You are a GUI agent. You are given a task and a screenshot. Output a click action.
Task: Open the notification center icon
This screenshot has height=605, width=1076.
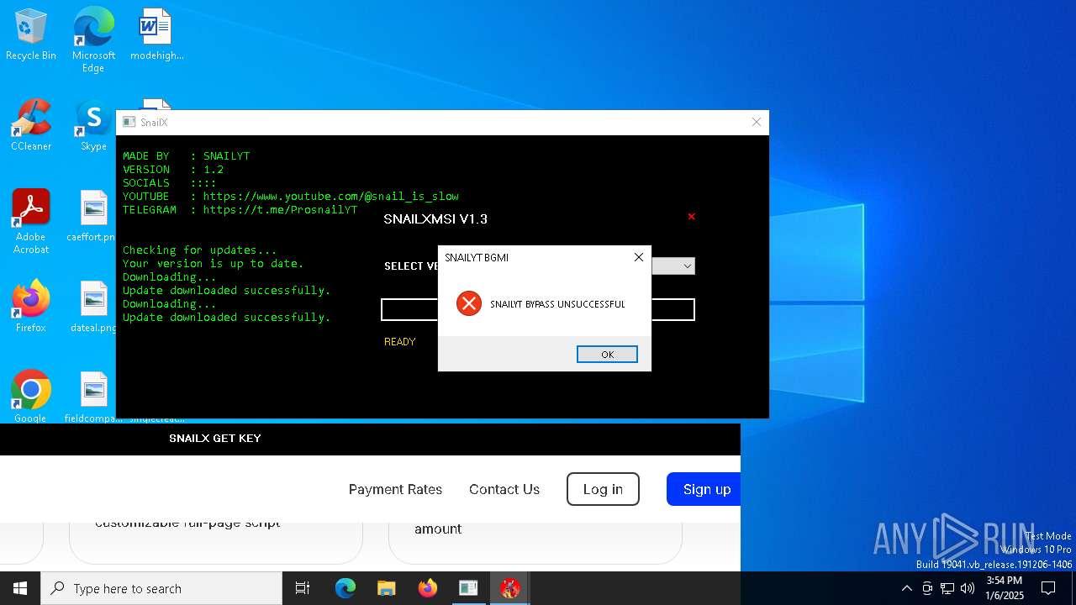(x=1048, y=588)
